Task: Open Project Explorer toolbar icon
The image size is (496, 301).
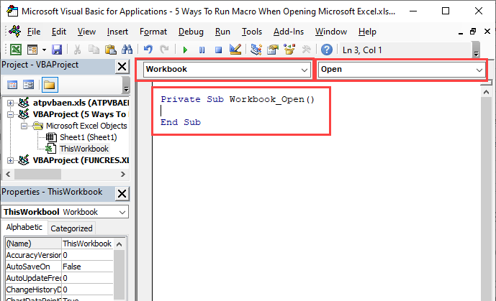Action: tap(256, 50)
